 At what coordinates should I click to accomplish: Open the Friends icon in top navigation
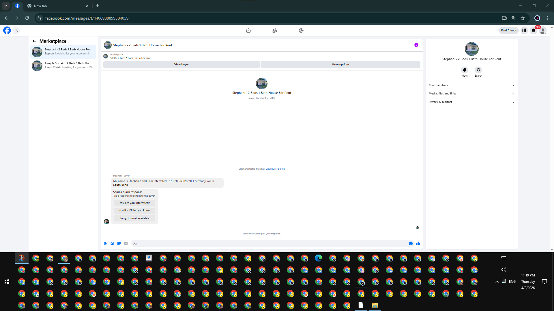tap(275, 31)
